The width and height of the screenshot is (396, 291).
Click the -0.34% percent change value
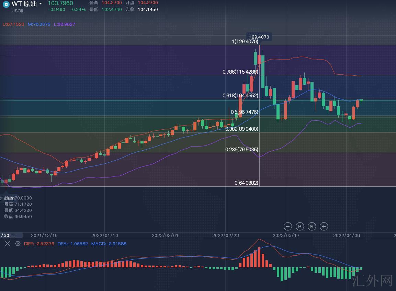pos(78,10)
